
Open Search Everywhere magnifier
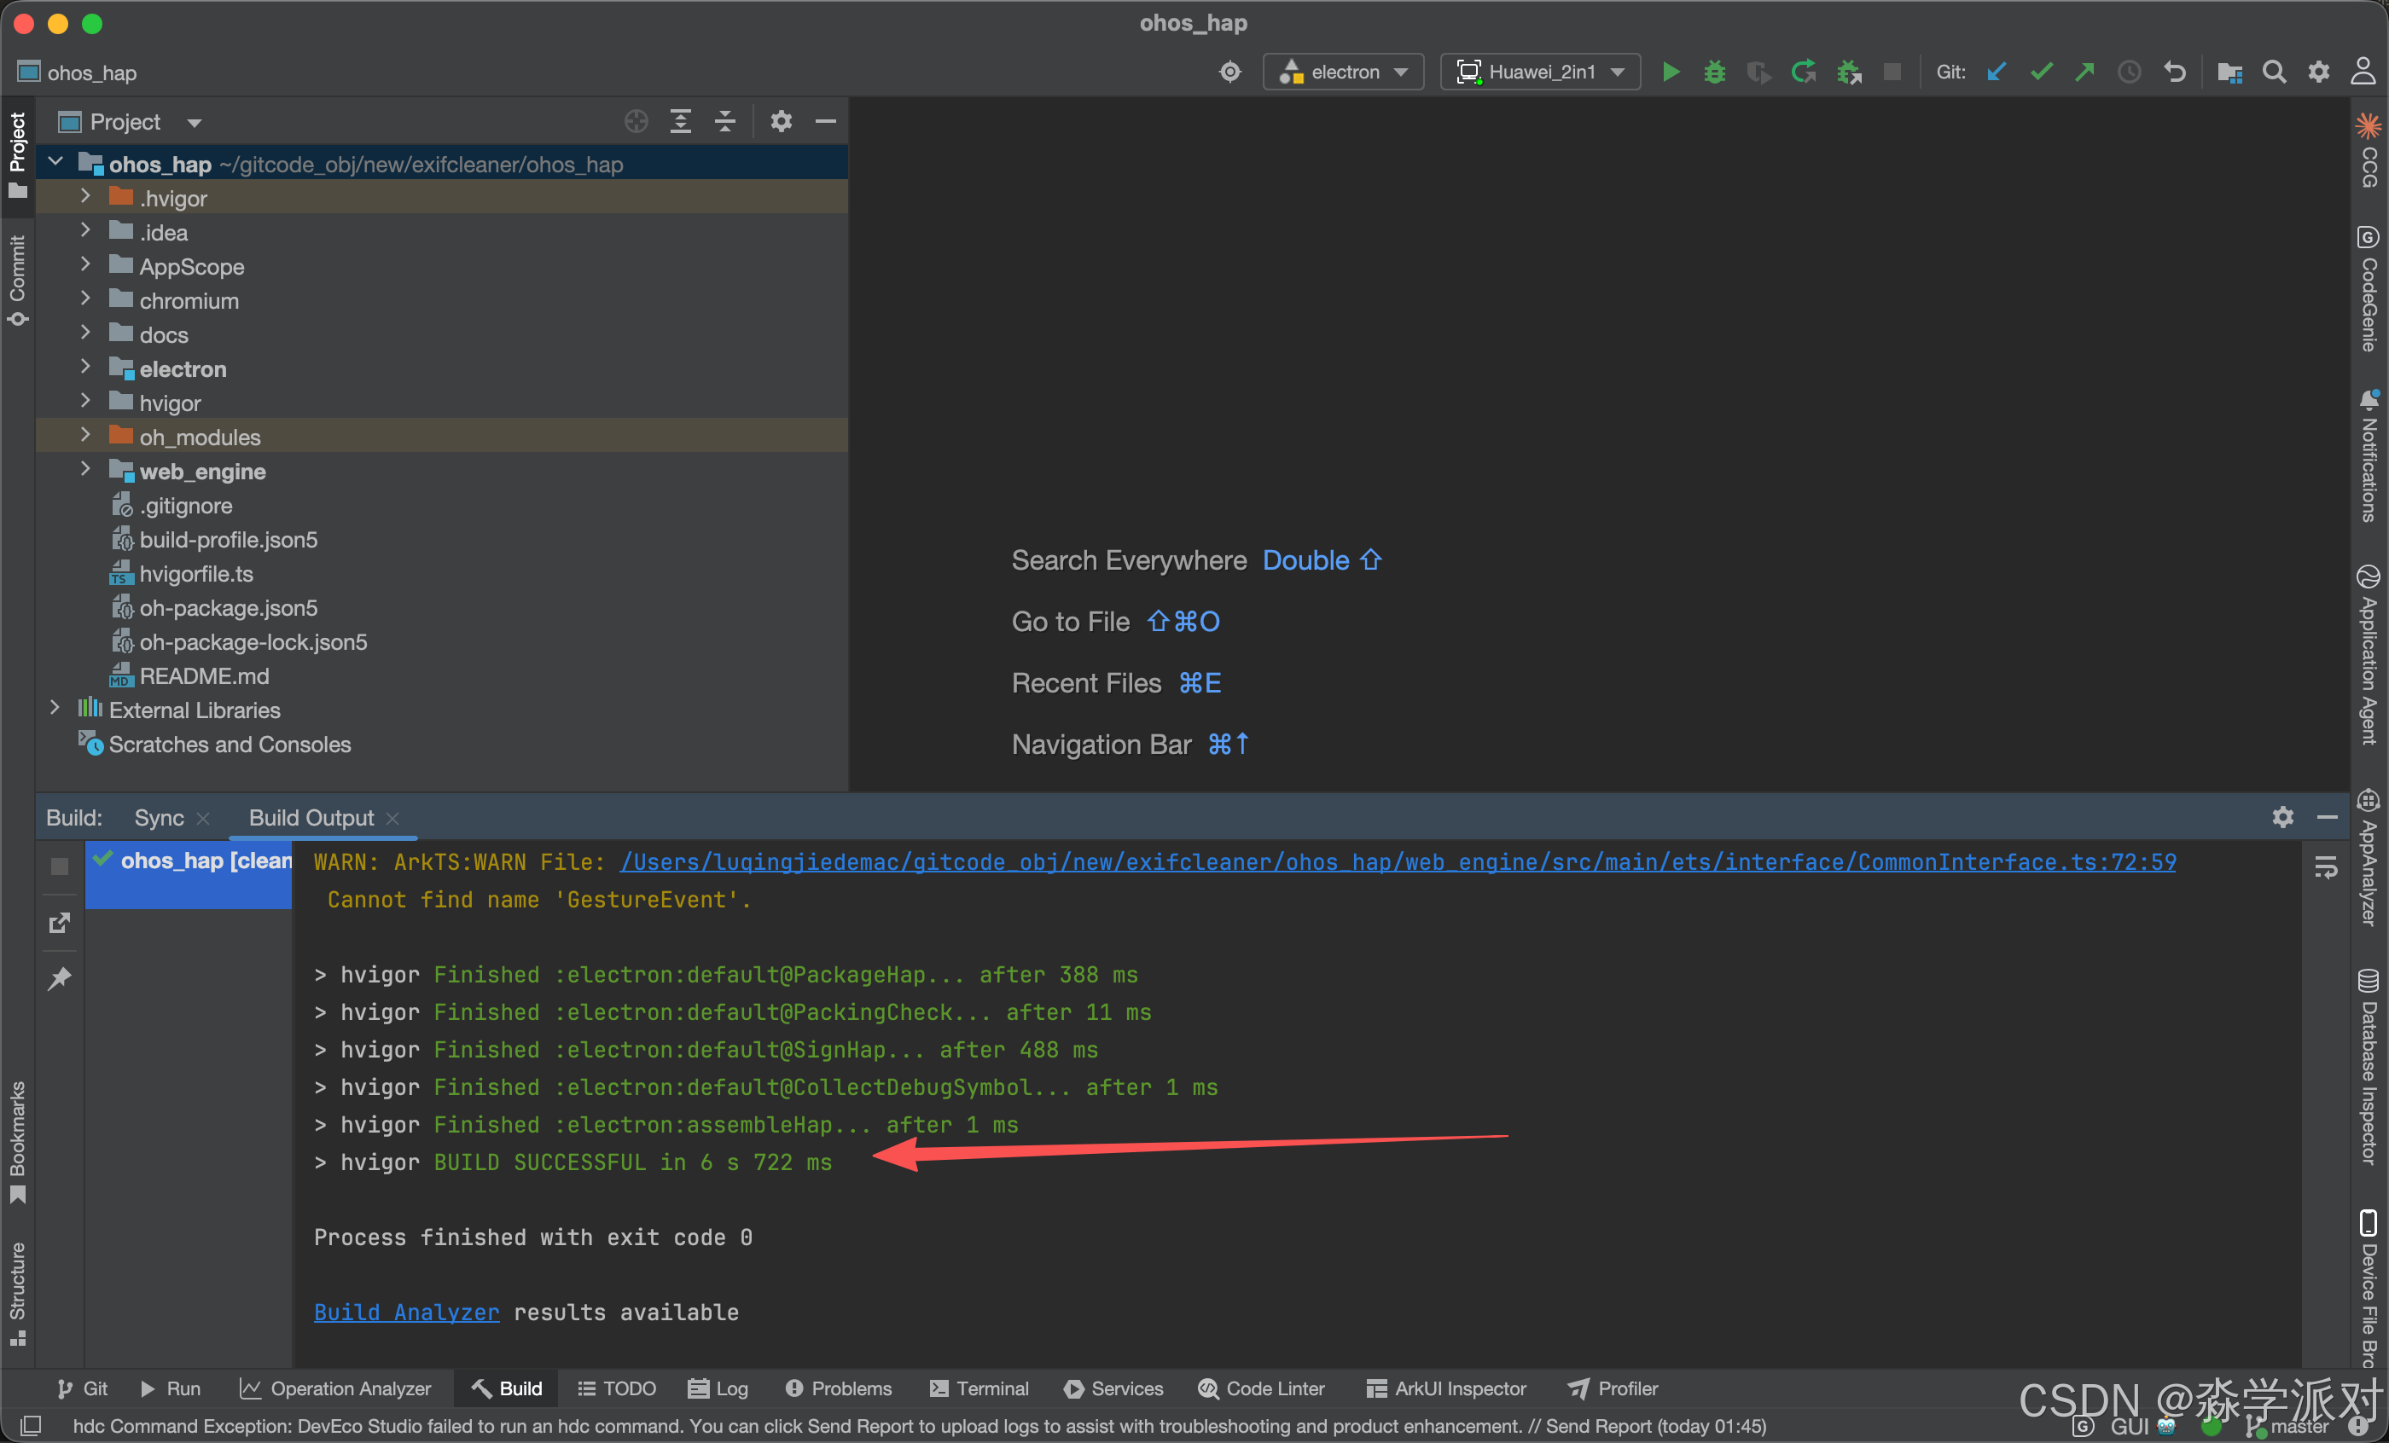click(2274, 72)
